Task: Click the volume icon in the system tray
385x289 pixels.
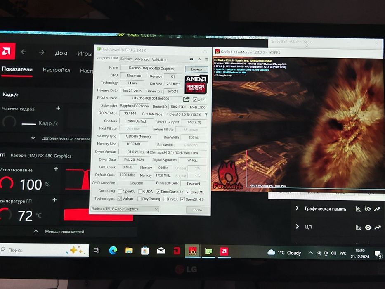Action: point(333,253)
